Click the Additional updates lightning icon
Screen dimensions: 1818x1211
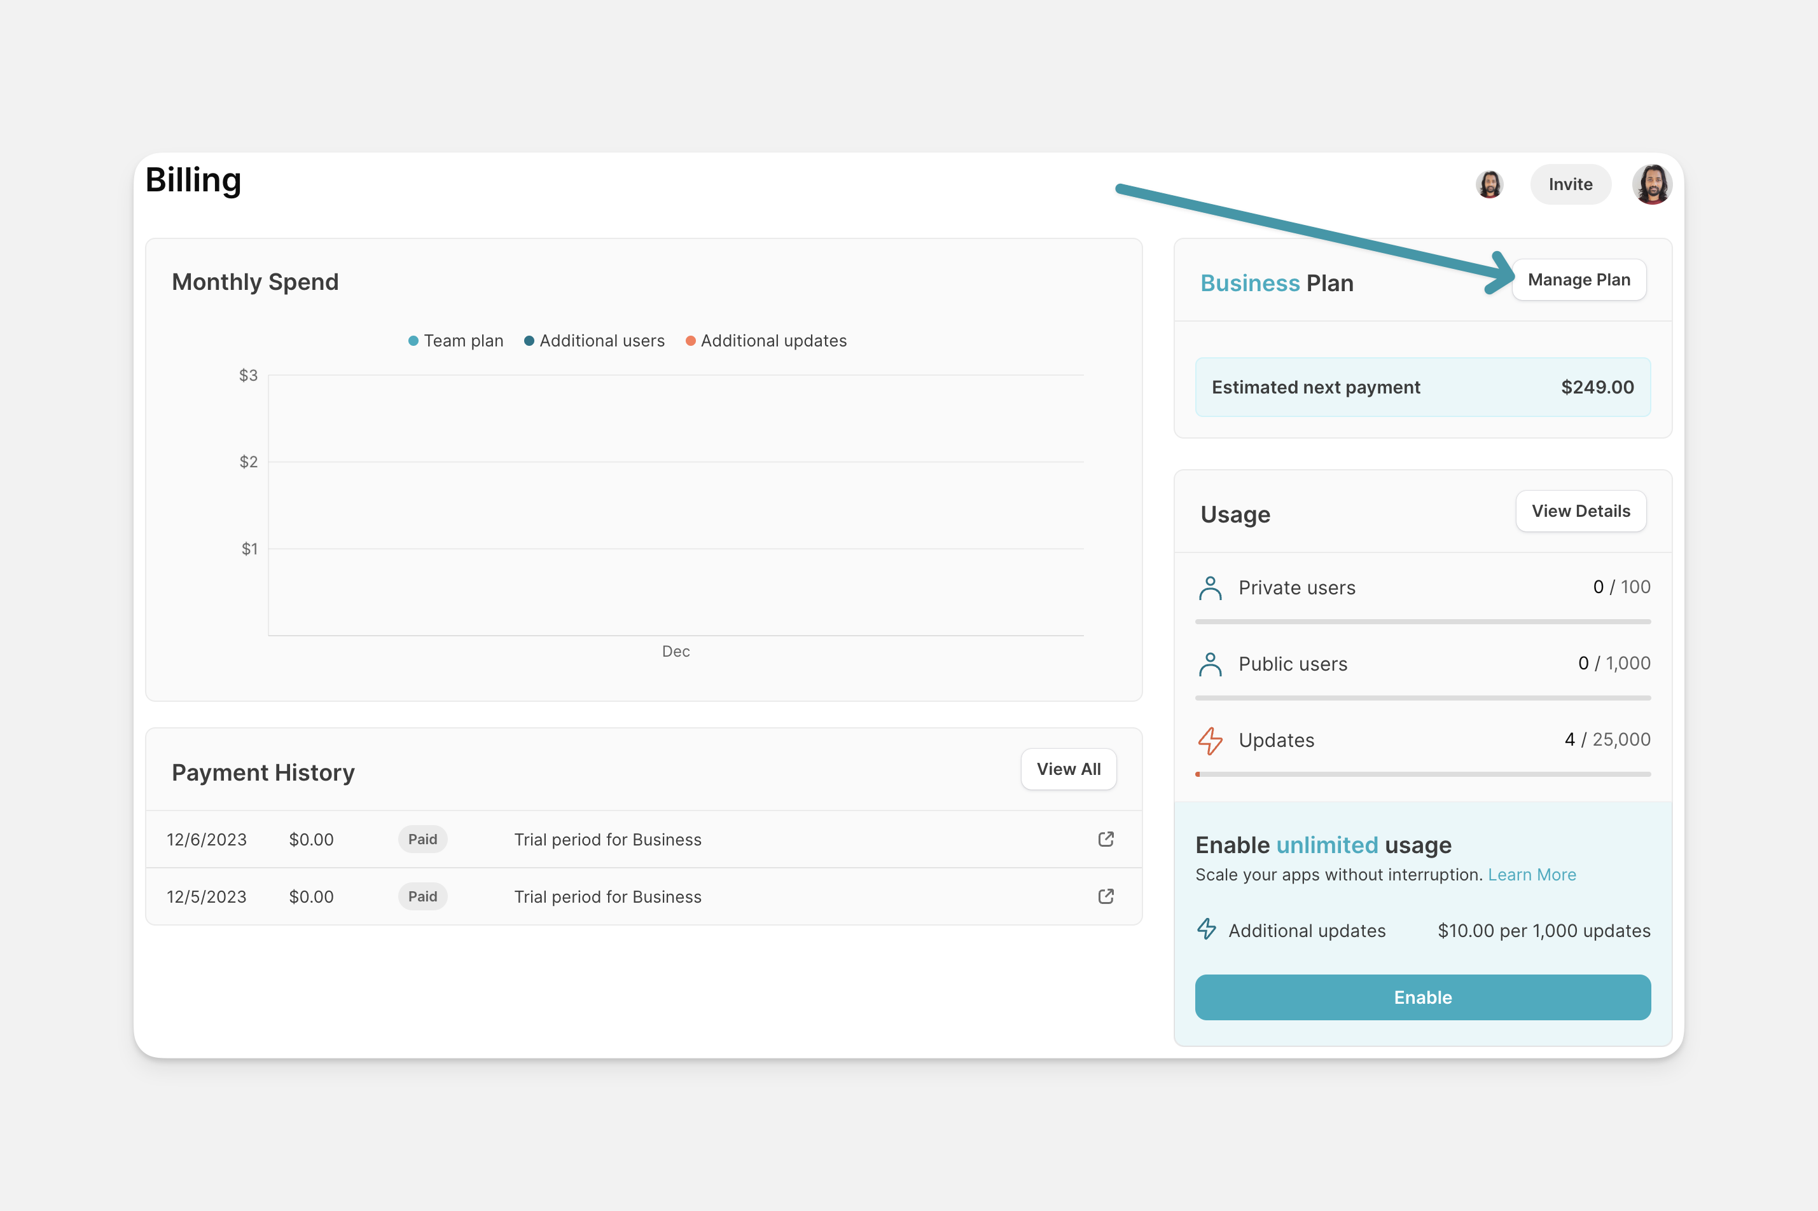[1206, 929]
